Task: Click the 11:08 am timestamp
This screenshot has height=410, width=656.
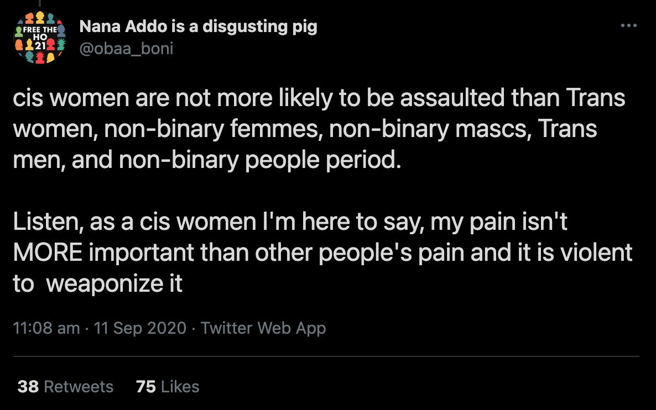Action: 46,328
